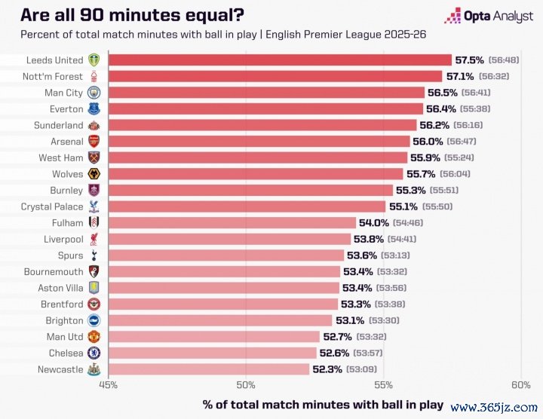Image resolution: width=543 pixels, height=419 pixels.
Task: Click the Spurs cockerel badge
Action: pyautogui.click(x=94, y=255)
